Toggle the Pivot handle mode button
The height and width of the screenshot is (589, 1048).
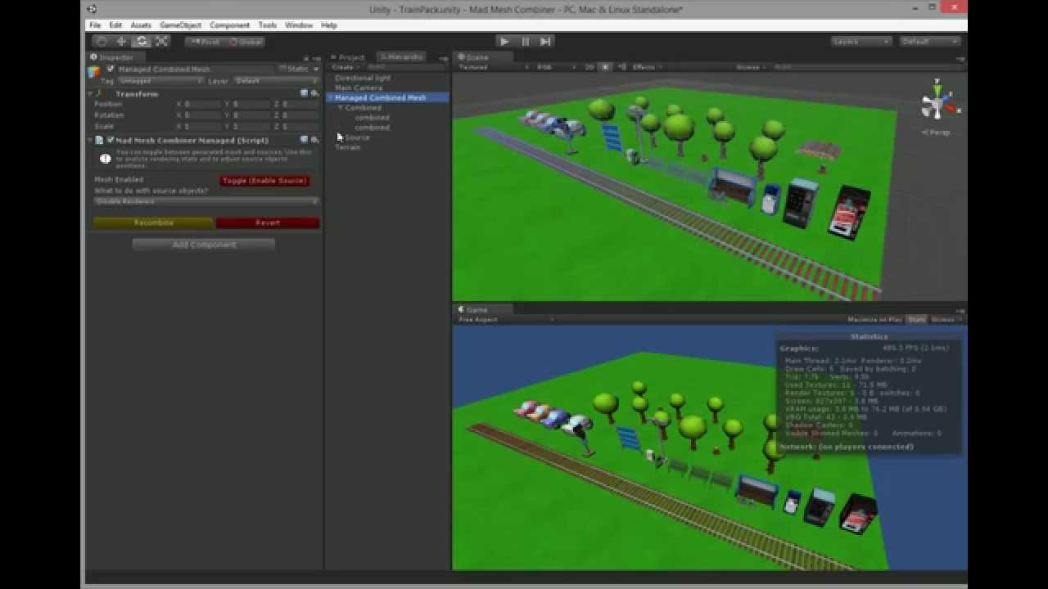point(205,41)
